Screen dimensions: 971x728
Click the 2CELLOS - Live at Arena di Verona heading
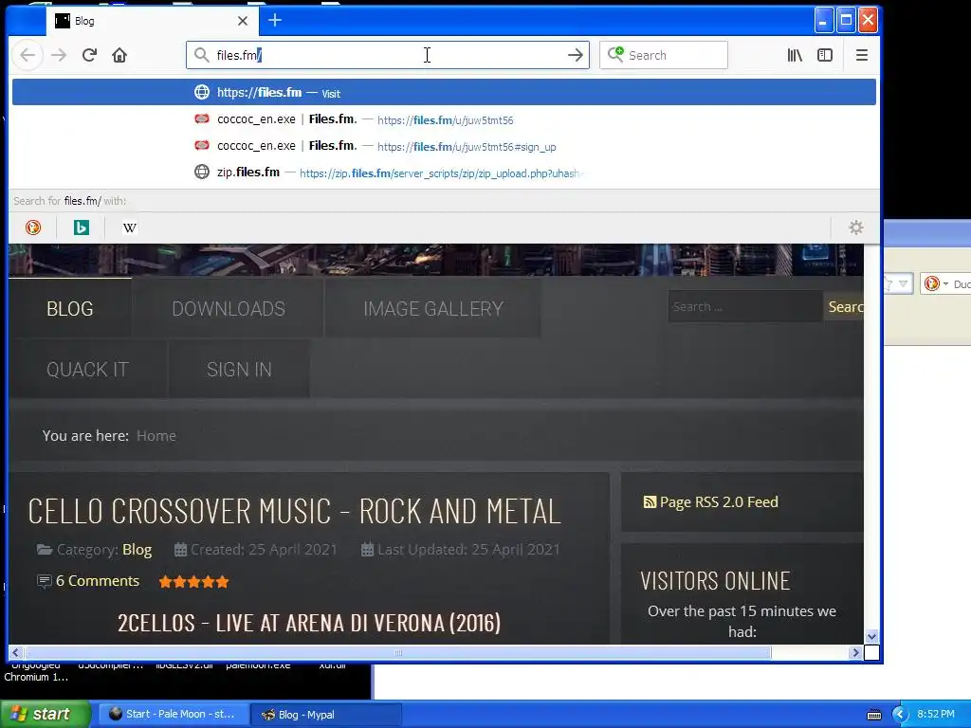[309, 623]
